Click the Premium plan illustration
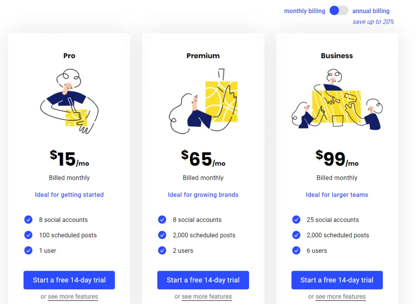This screenshot has width=416, height=304. click(x=203, y=101)
